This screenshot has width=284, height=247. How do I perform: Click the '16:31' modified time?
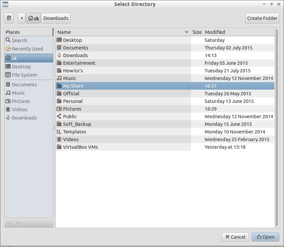211,86
